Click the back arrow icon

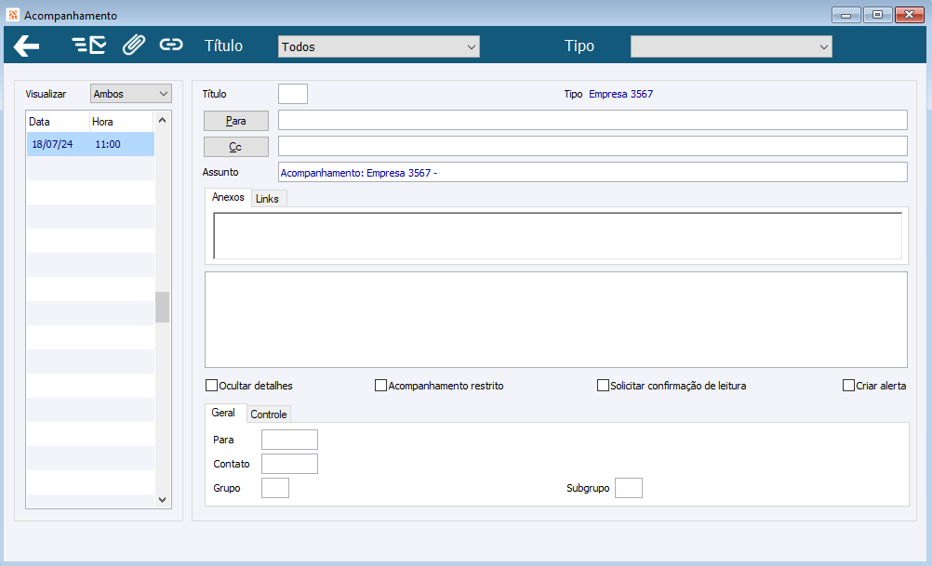click(26, 46)
